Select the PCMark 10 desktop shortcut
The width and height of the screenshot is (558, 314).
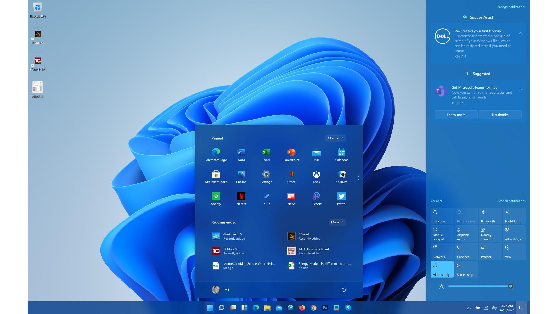pos(38,64)
